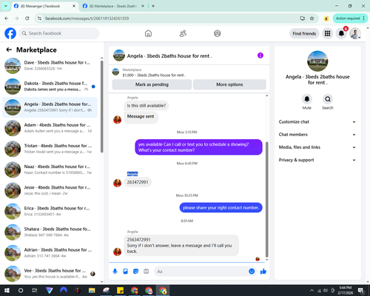
Task: Click More options button
Action: (x=229, y=84)
